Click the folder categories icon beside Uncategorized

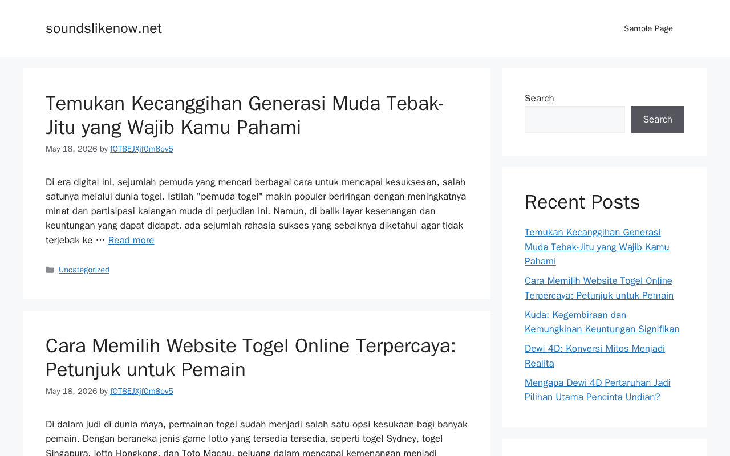(50, 270)
